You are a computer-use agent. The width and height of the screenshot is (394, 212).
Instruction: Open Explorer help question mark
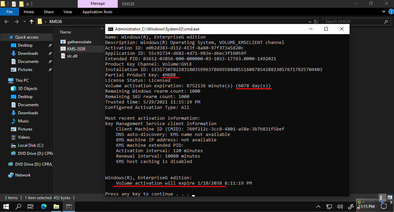coord(391,11)
